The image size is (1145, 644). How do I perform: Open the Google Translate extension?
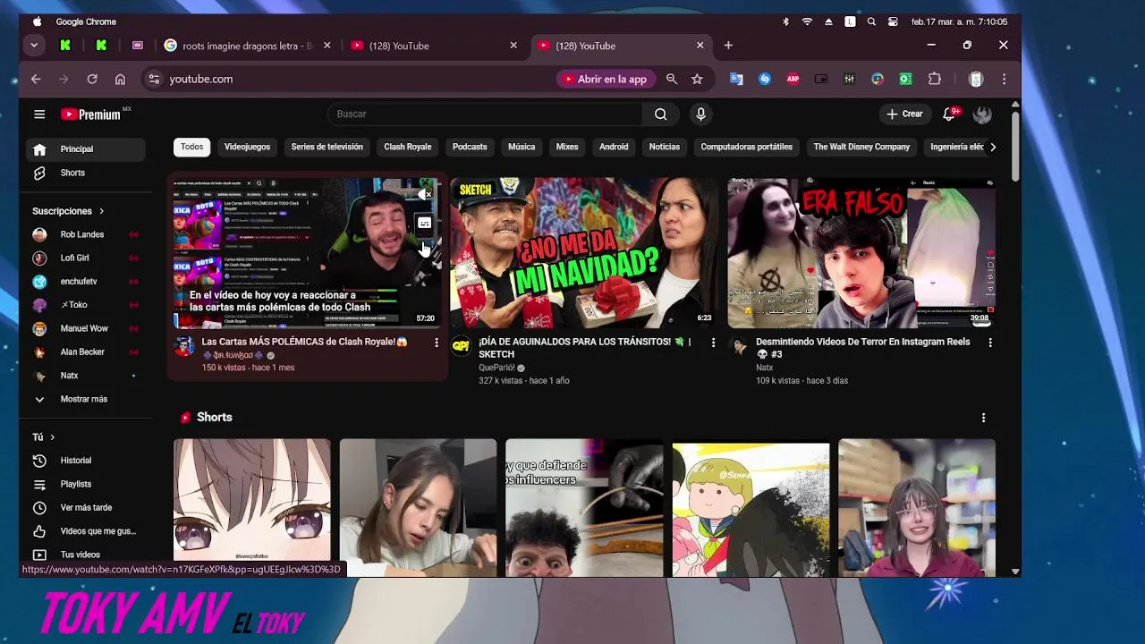click(x=736, y=79)
